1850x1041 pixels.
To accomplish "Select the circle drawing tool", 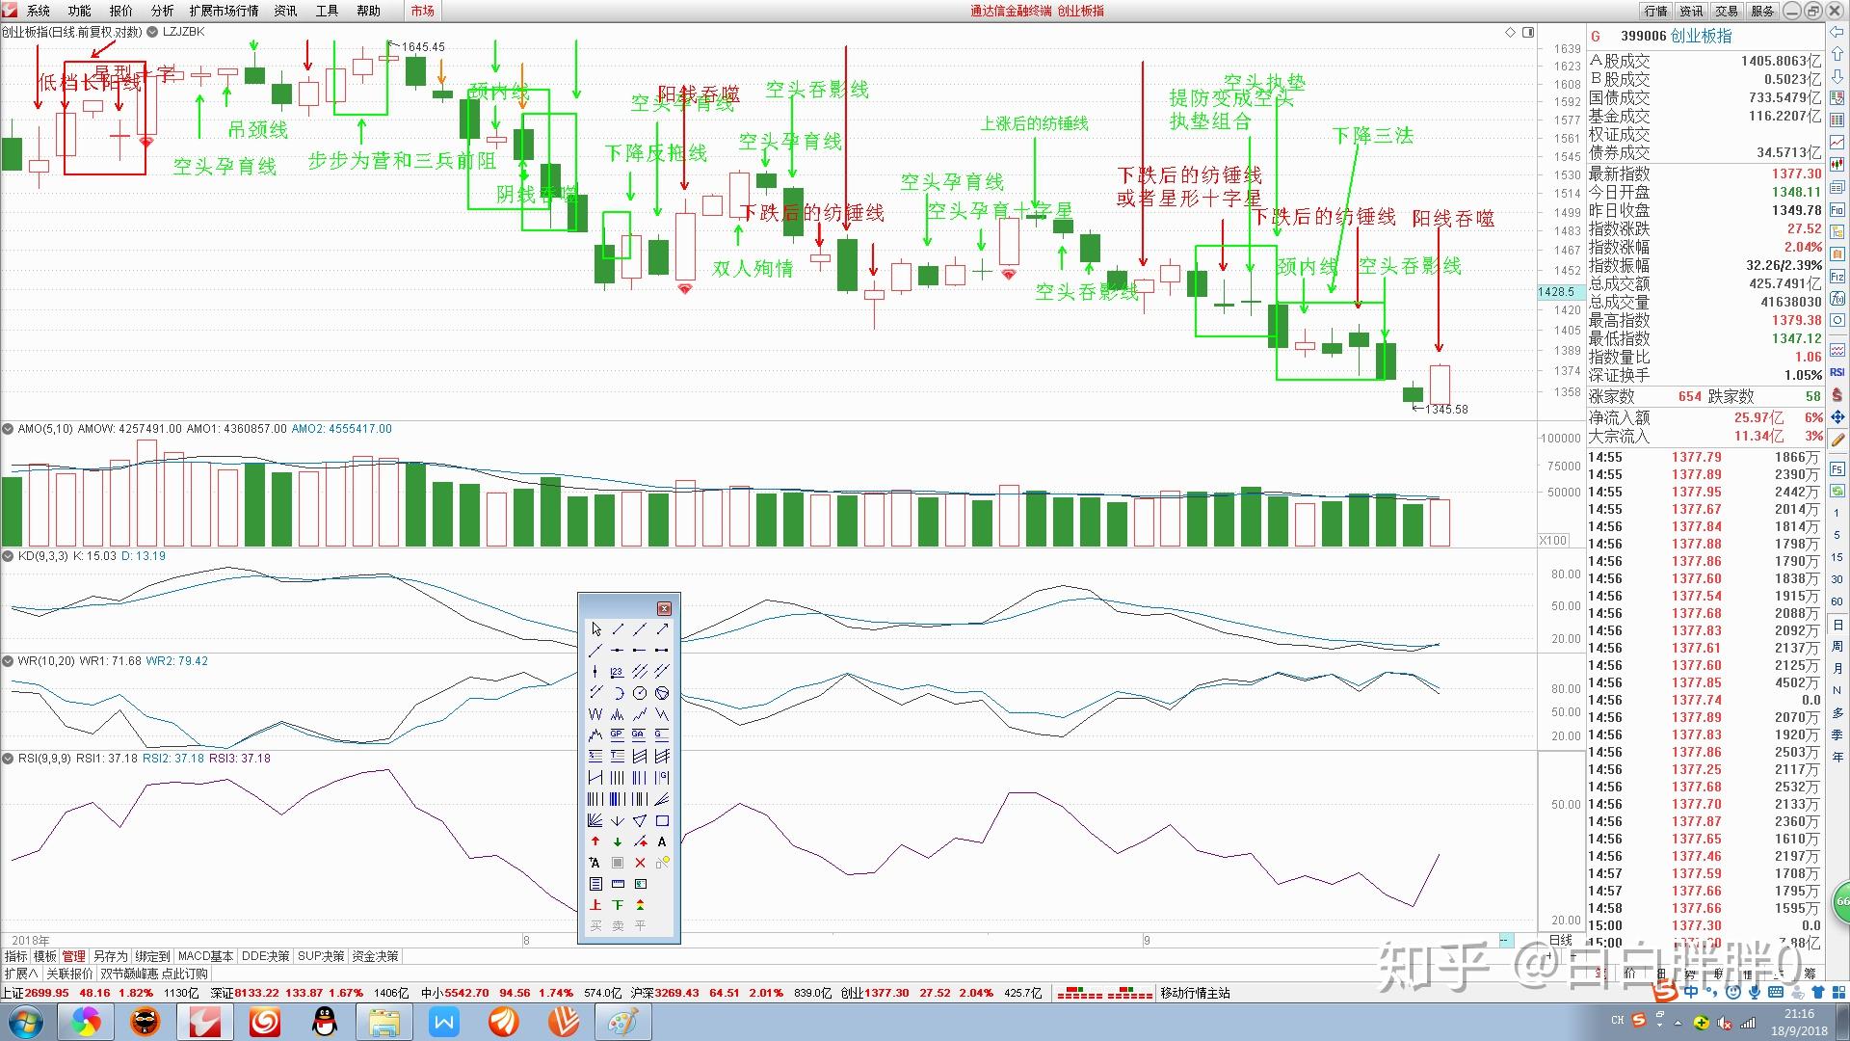I will [x=640, y=692].
